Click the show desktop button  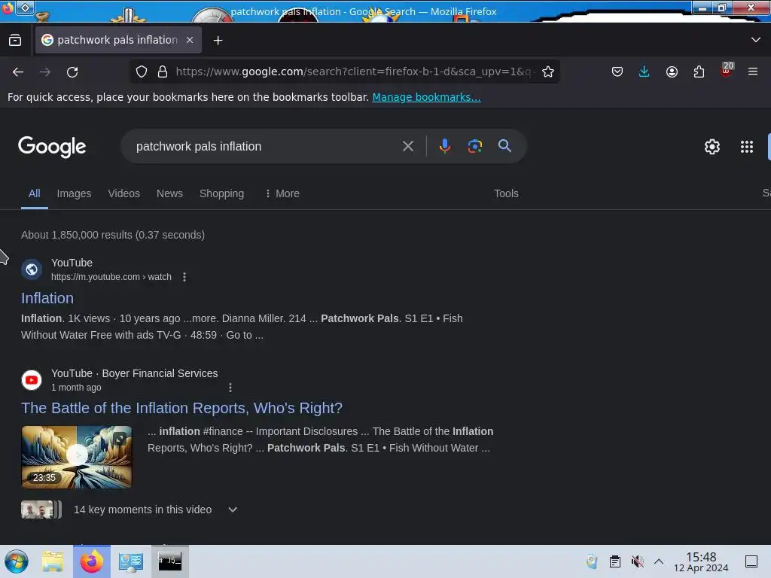coord(751,561)
